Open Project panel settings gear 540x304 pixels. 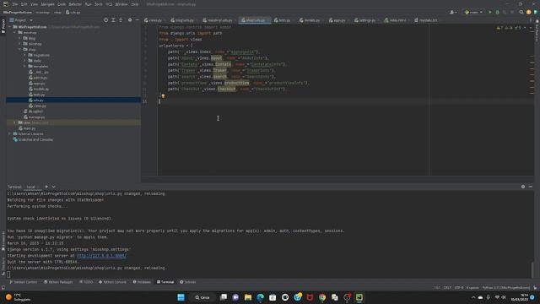click(130, 20)
